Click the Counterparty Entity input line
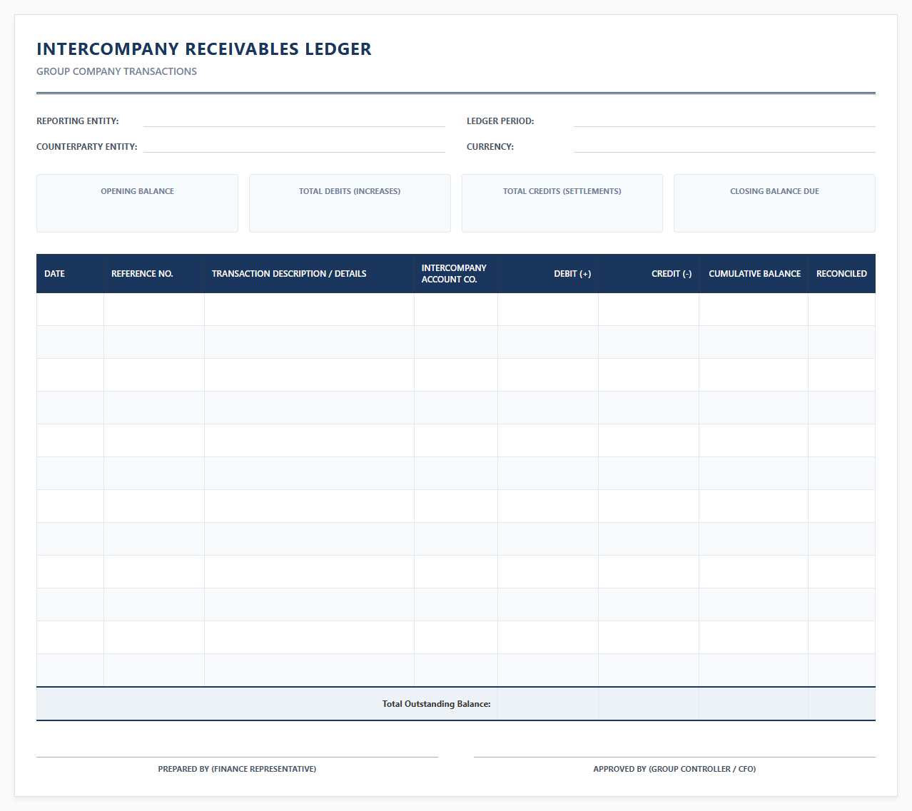 coord(294,146)
